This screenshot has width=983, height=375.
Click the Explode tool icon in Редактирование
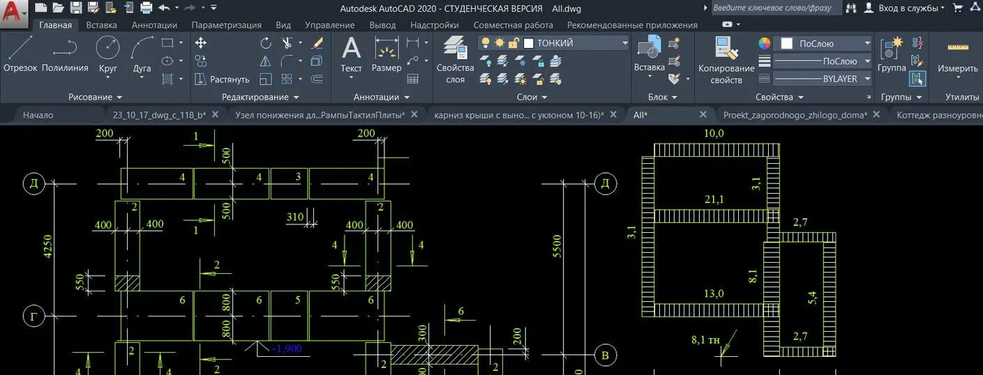[317, 61]
